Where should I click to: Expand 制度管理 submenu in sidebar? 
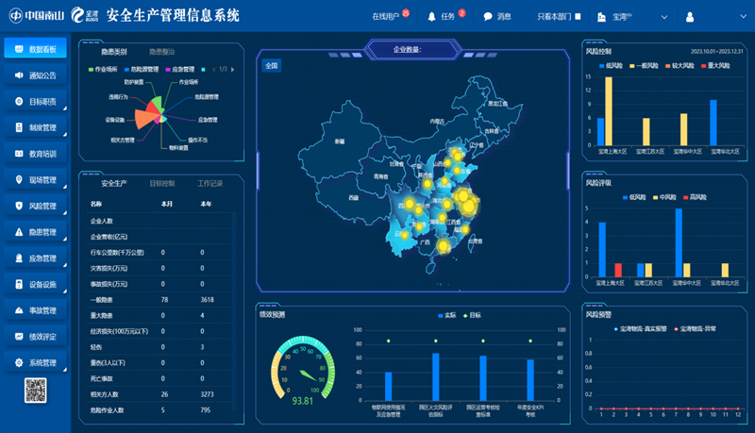(x=64, y=135)
